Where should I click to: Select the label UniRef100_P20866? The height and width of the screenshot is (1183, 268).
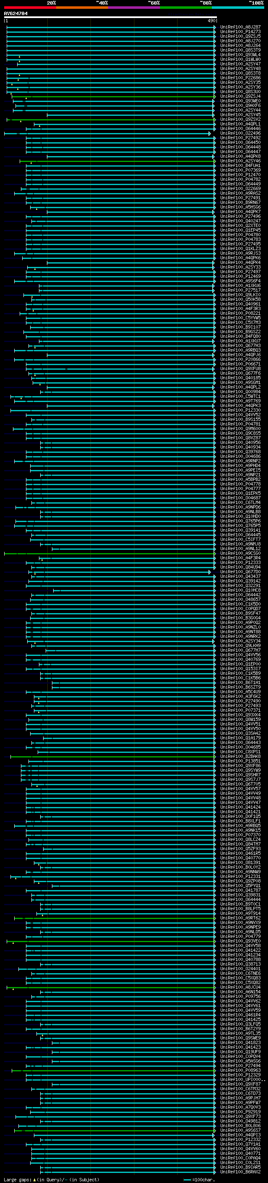click(x=240, y=360)
